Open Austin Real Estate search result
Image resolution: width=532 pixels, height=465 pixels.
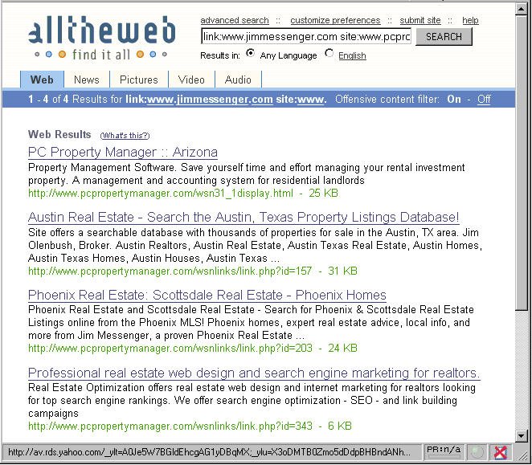[243, 217]
